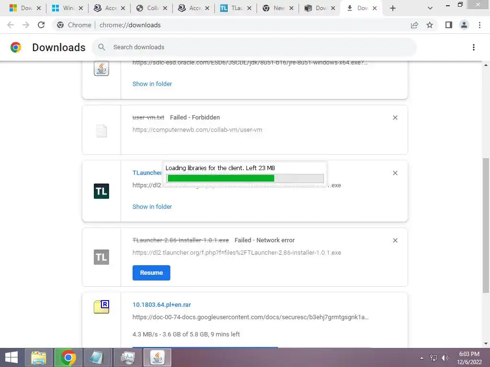The height and width of the screenshot is (367, 490).
Task: Click the network tray icon
Action: click(x=434, y=357)
